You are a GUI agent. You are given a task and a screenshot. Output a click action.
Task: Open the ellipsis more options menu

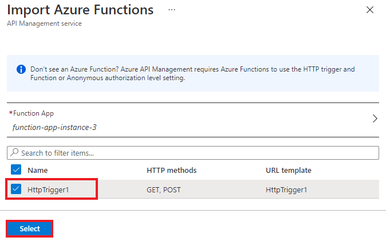coord(172,10)
